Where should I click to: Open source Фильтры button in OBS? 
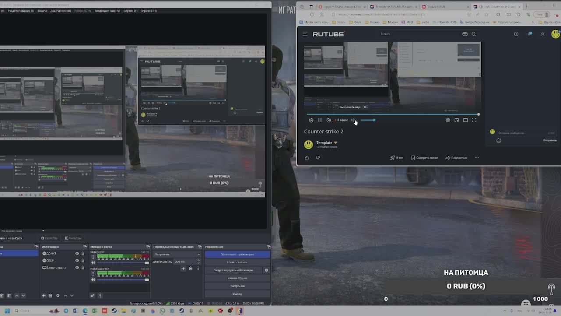pyautogui.click(x=73, y=238)
